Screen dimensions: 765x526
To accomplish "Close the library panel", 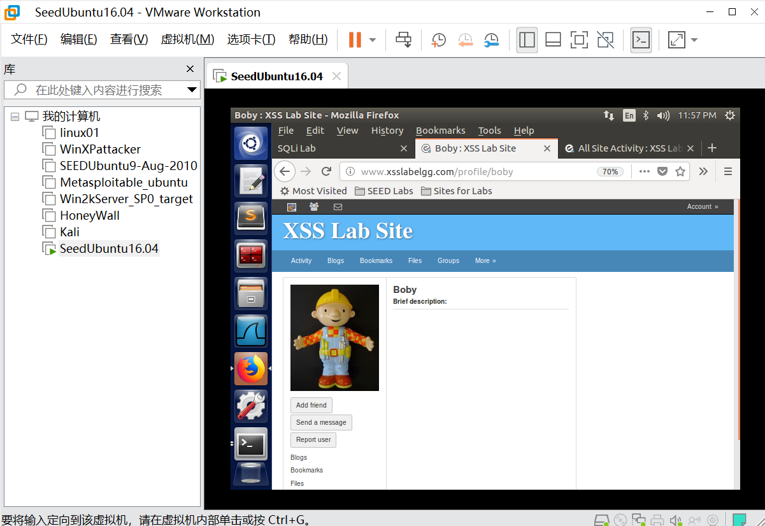I will [190, 69].
